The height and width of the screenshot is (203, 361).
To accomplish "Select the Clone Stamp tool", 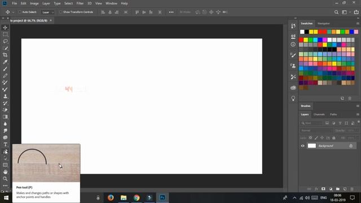I will 5,96.
